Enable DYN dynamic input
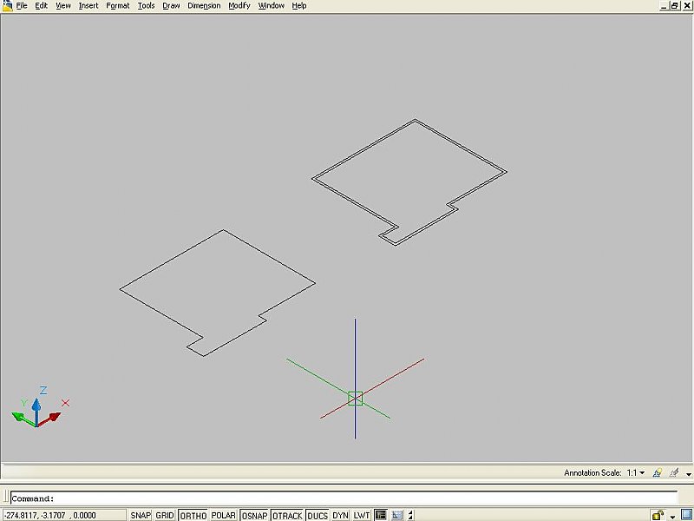This screenshot has width=694, height=521. 340,515
